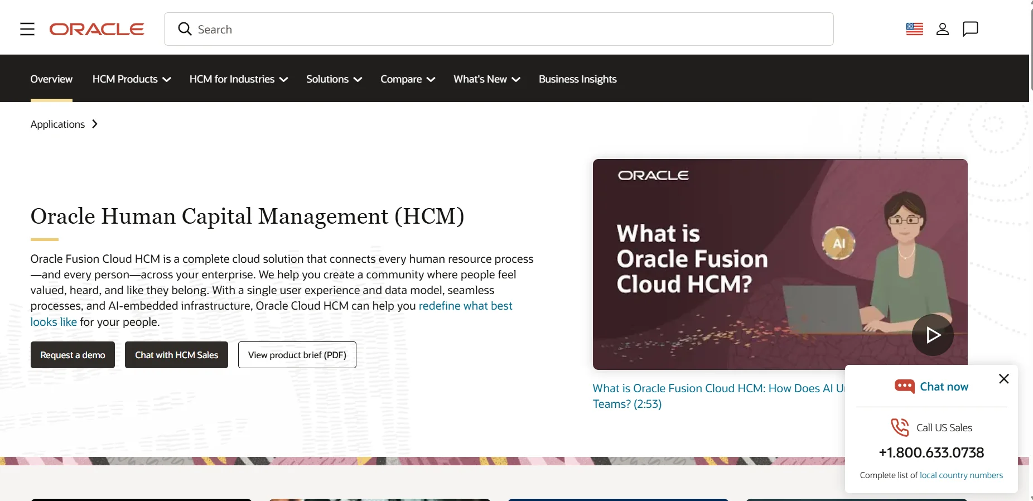1033x501 pixels.
Task: Expand the Compare dropdown
Action: point(408,79)
